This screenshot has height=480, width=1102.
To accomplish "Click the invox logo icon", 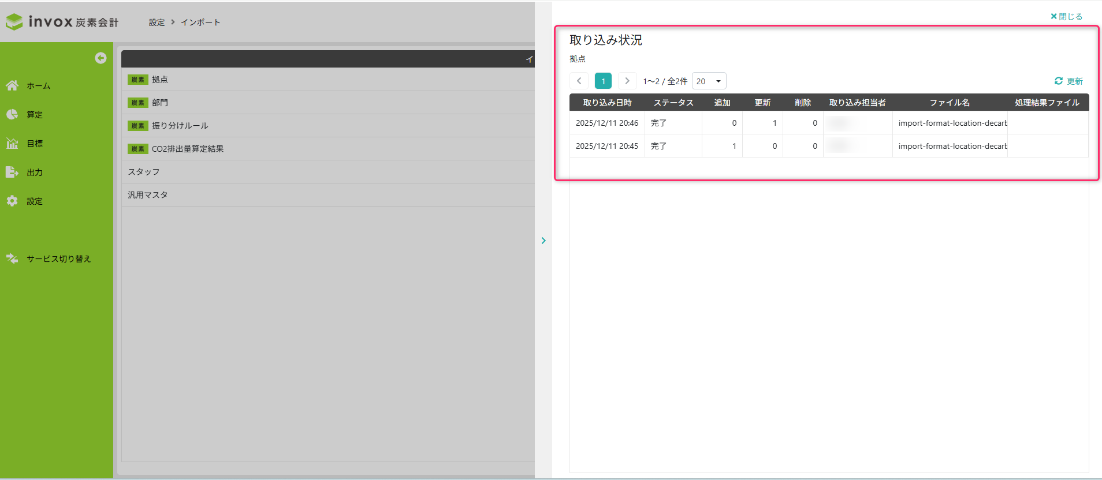I will 14,22.
